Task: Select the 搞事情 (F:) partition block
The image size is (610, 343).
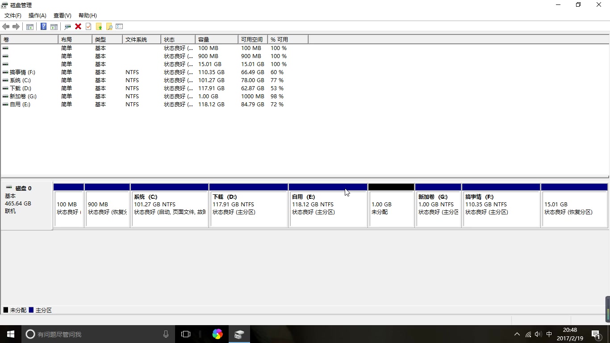Action: pos(501,205)
